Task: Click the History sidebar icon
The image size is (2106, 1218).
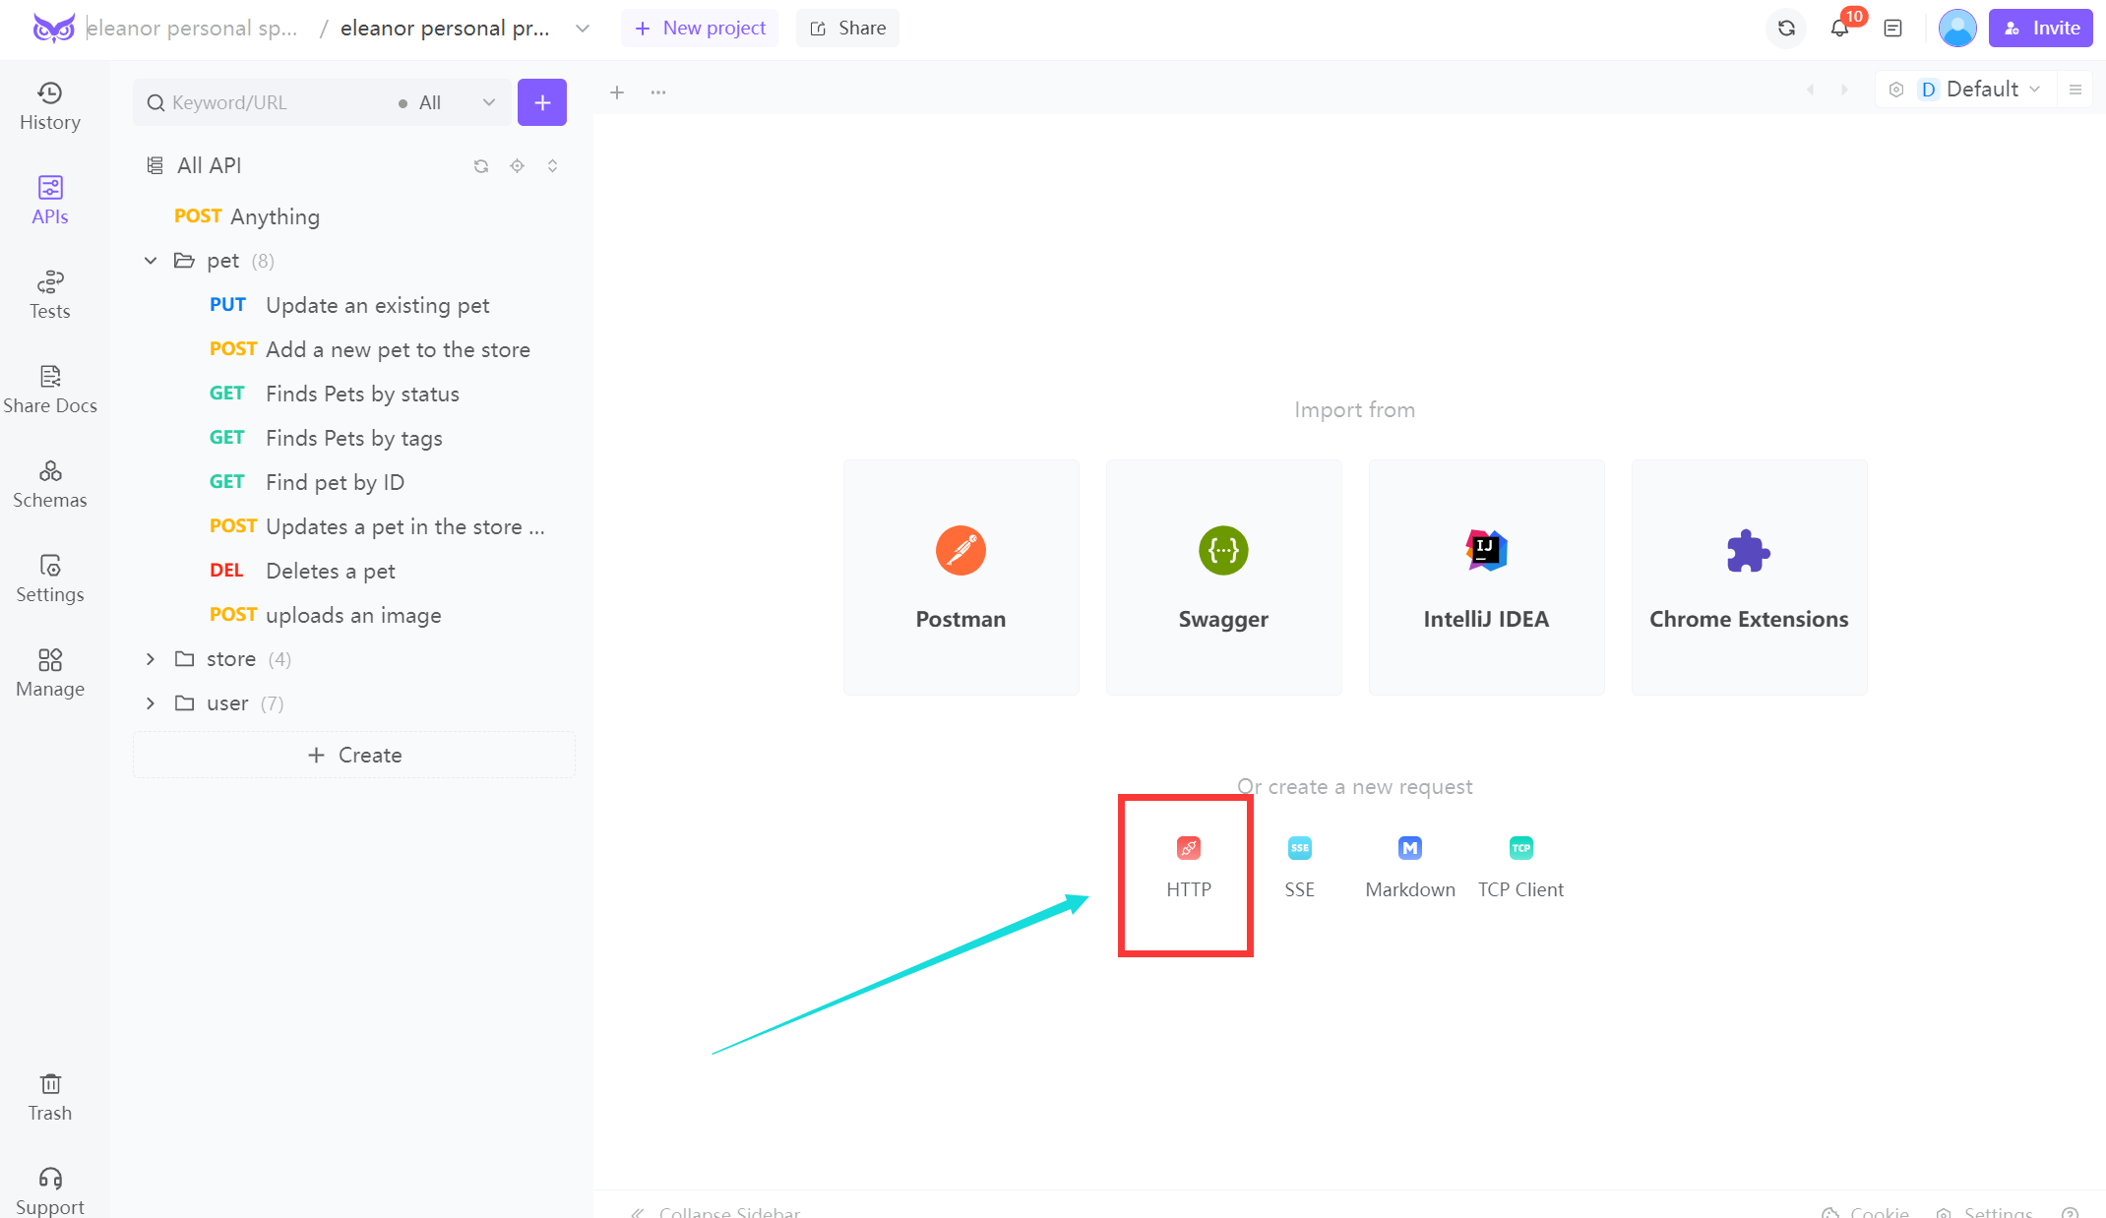Action: pyautogui.click(x=49, y=103)
